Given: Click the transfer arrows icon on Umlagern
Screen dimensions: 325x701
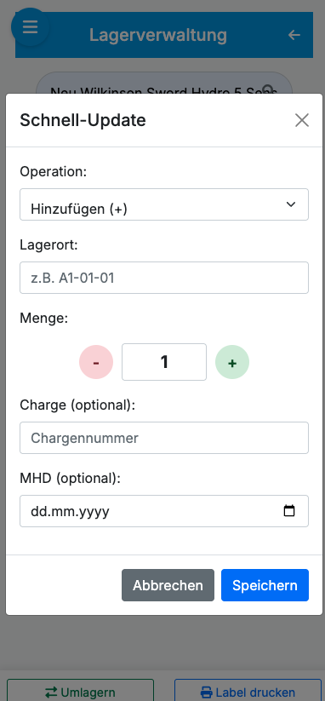Looking at the screenshot, I should click(x=51, y=692).
